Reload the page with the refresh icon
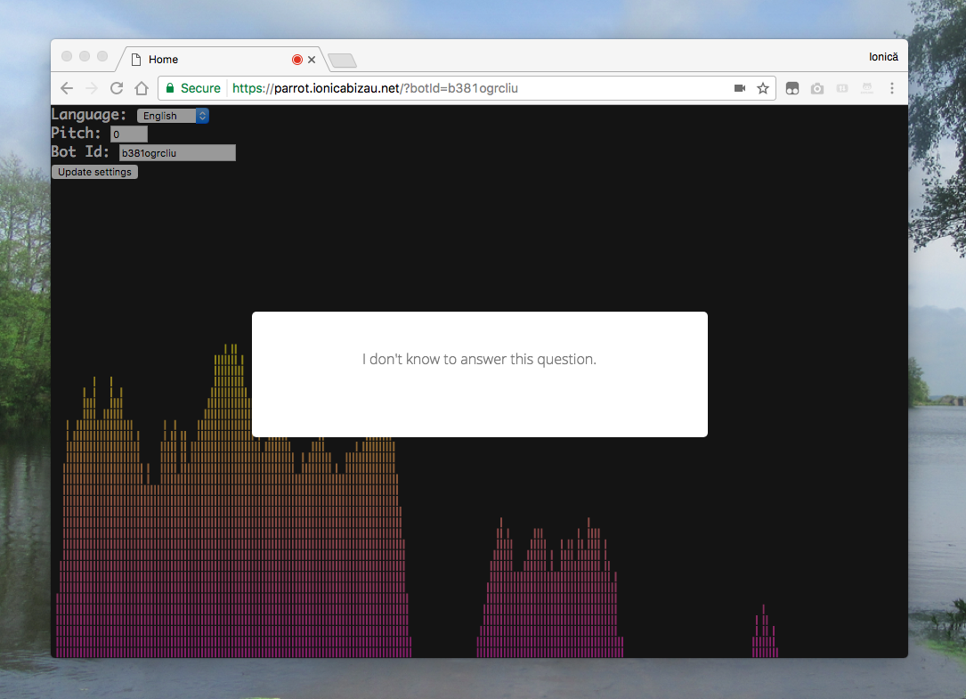Image resolution: width=966 pixels, height=699 pixels. pos(117,88)
